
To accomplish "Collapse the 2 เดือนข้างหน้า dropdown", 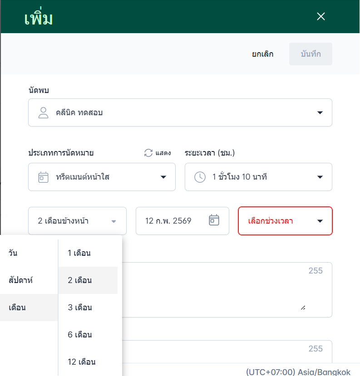I will coord(113,221).
